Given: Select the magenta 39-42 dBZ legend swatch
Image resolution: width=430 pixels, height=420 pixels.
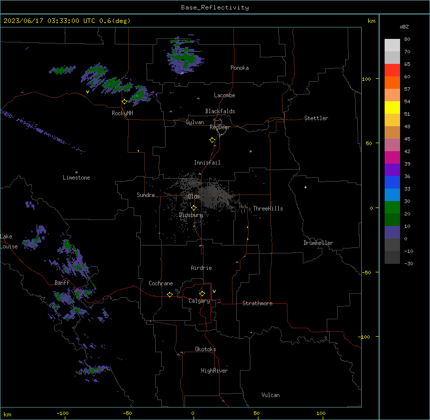Looking at the screenshot, I should [x=392, y=157].
